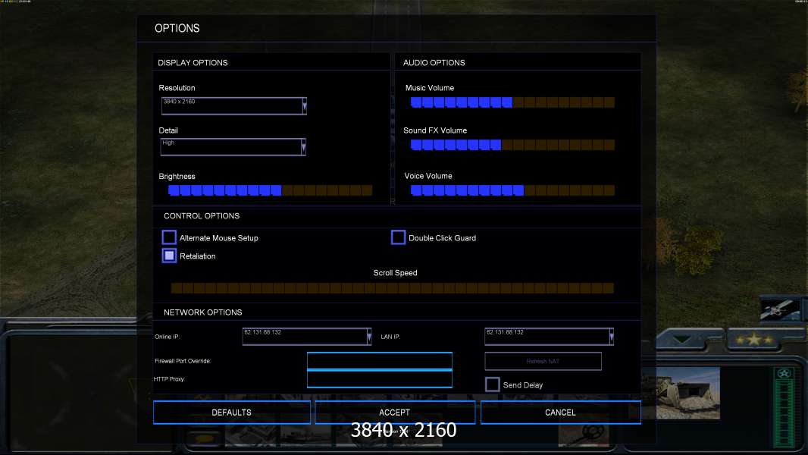Click the General's stars rank icon

tap(754, 340)
